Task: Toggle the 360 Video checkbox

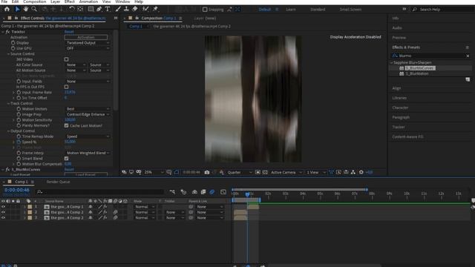Action: [66, 59]
